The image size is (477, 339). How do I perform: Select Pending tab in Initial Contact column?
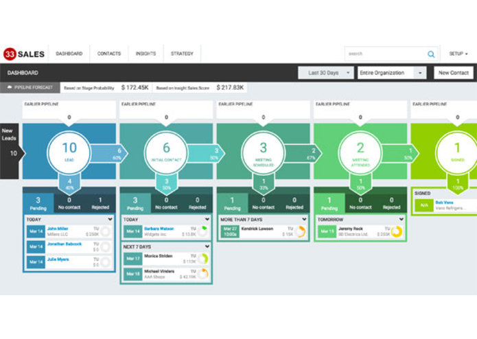[135, 203]
